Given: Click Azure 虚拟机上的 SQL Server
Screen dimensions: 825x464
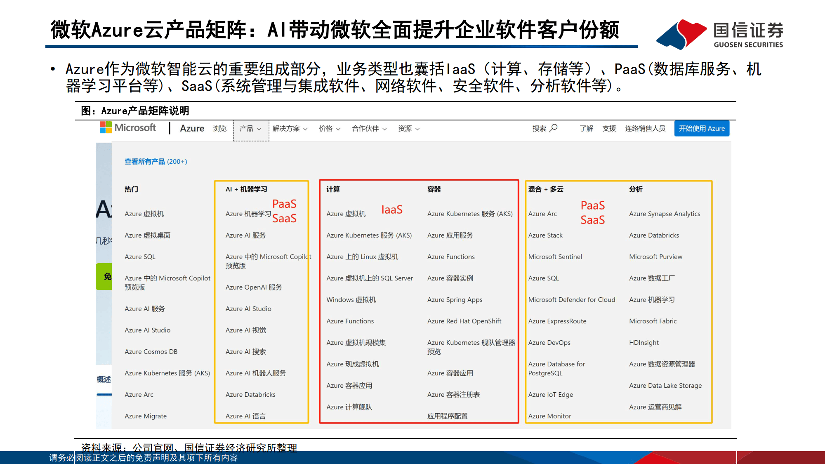Looking at the screenshot, I should 370,278.
